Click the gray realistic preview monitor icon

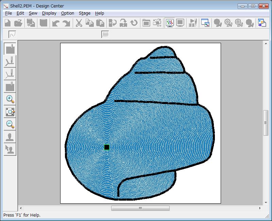180,23
